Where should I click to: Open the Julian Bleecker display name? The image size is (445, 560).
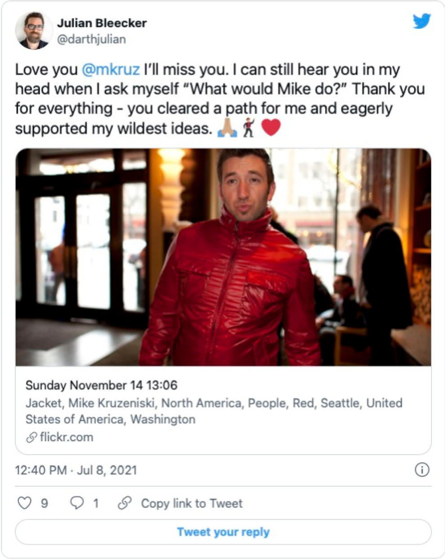click(102, 23)
